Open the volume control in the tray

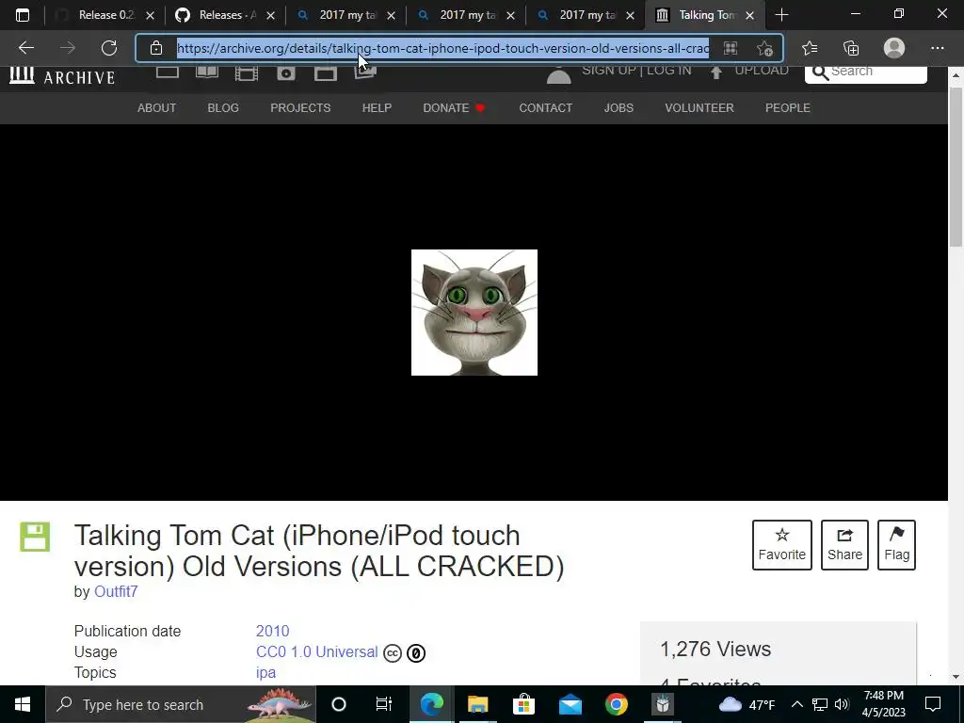[843, 704]
